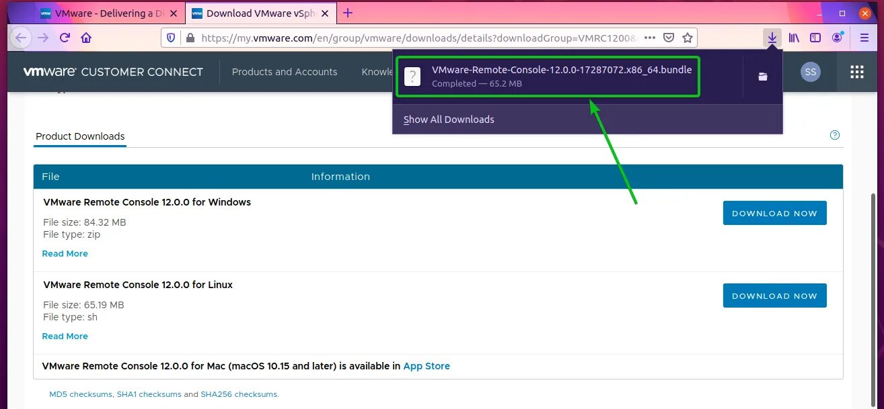
Task: Open help question mark beside Product Downloads
Action: (x=835, y=135)
